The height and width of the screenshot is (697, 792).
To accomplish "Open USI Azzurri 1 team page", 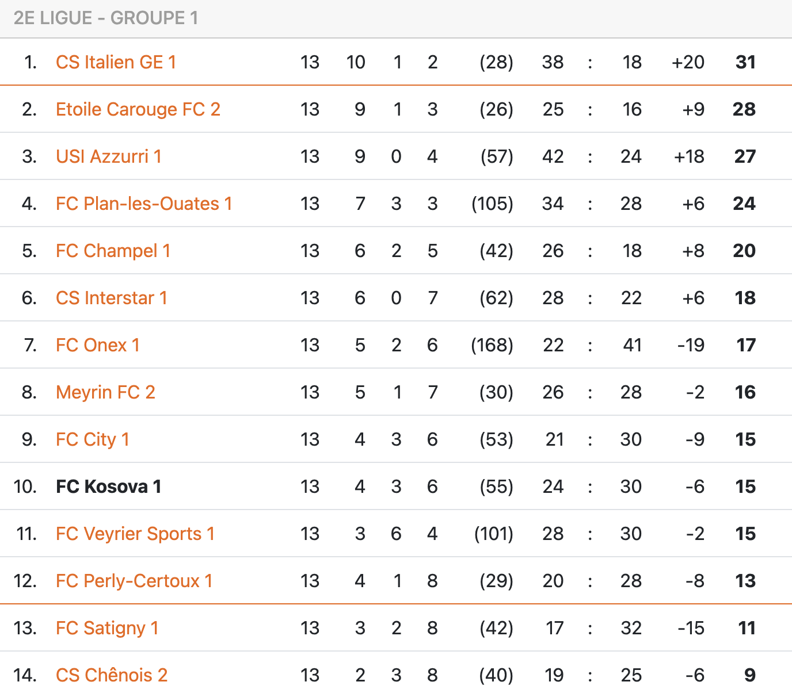I will click(x=109, y=156).
